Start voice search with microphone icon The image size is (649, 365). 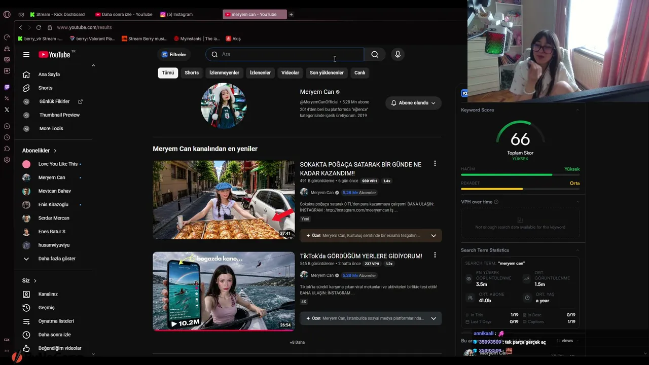point(398,54)
